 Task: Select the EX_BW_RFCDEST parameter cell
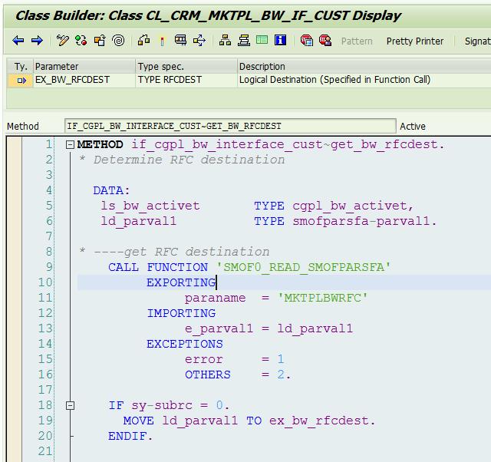[x=84, y=80]
